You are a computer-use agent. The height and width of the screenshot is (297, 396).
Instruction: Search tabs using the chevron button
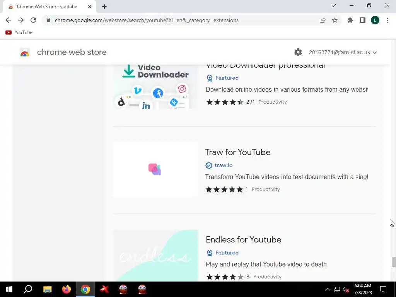click(334, 5)
